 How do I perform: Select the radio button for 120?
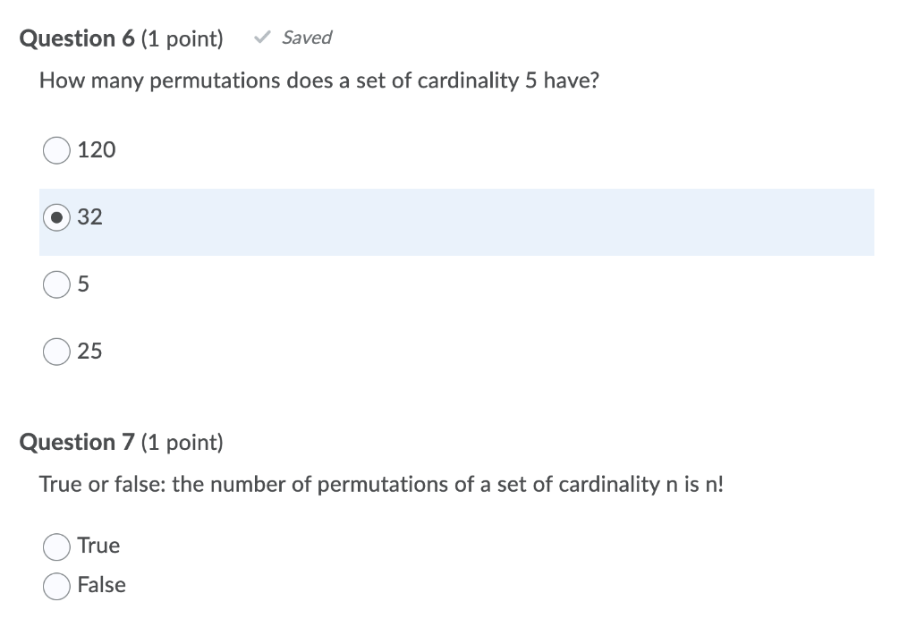tap(55, 150)
